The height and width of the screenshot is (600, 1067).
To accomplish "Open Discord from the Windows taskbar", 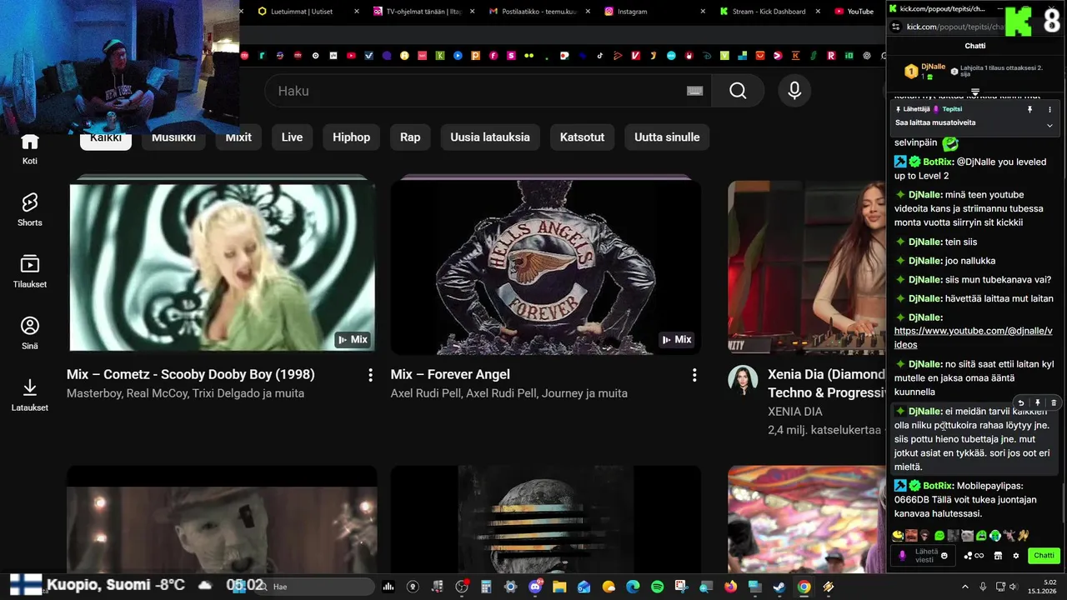I will pos(535,587).
